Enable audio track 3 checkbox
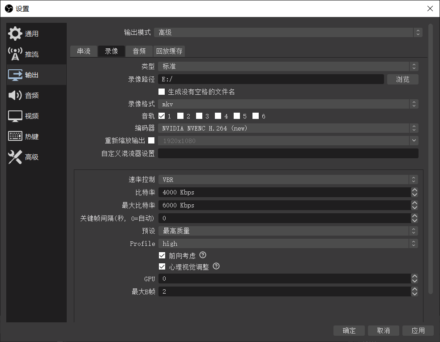440x342 pixels. pos(199,116)
